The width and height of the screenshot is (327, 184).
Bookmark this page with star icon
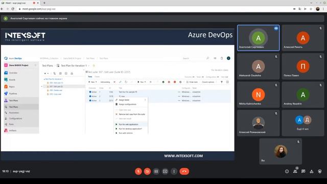(x=311, y=9)
